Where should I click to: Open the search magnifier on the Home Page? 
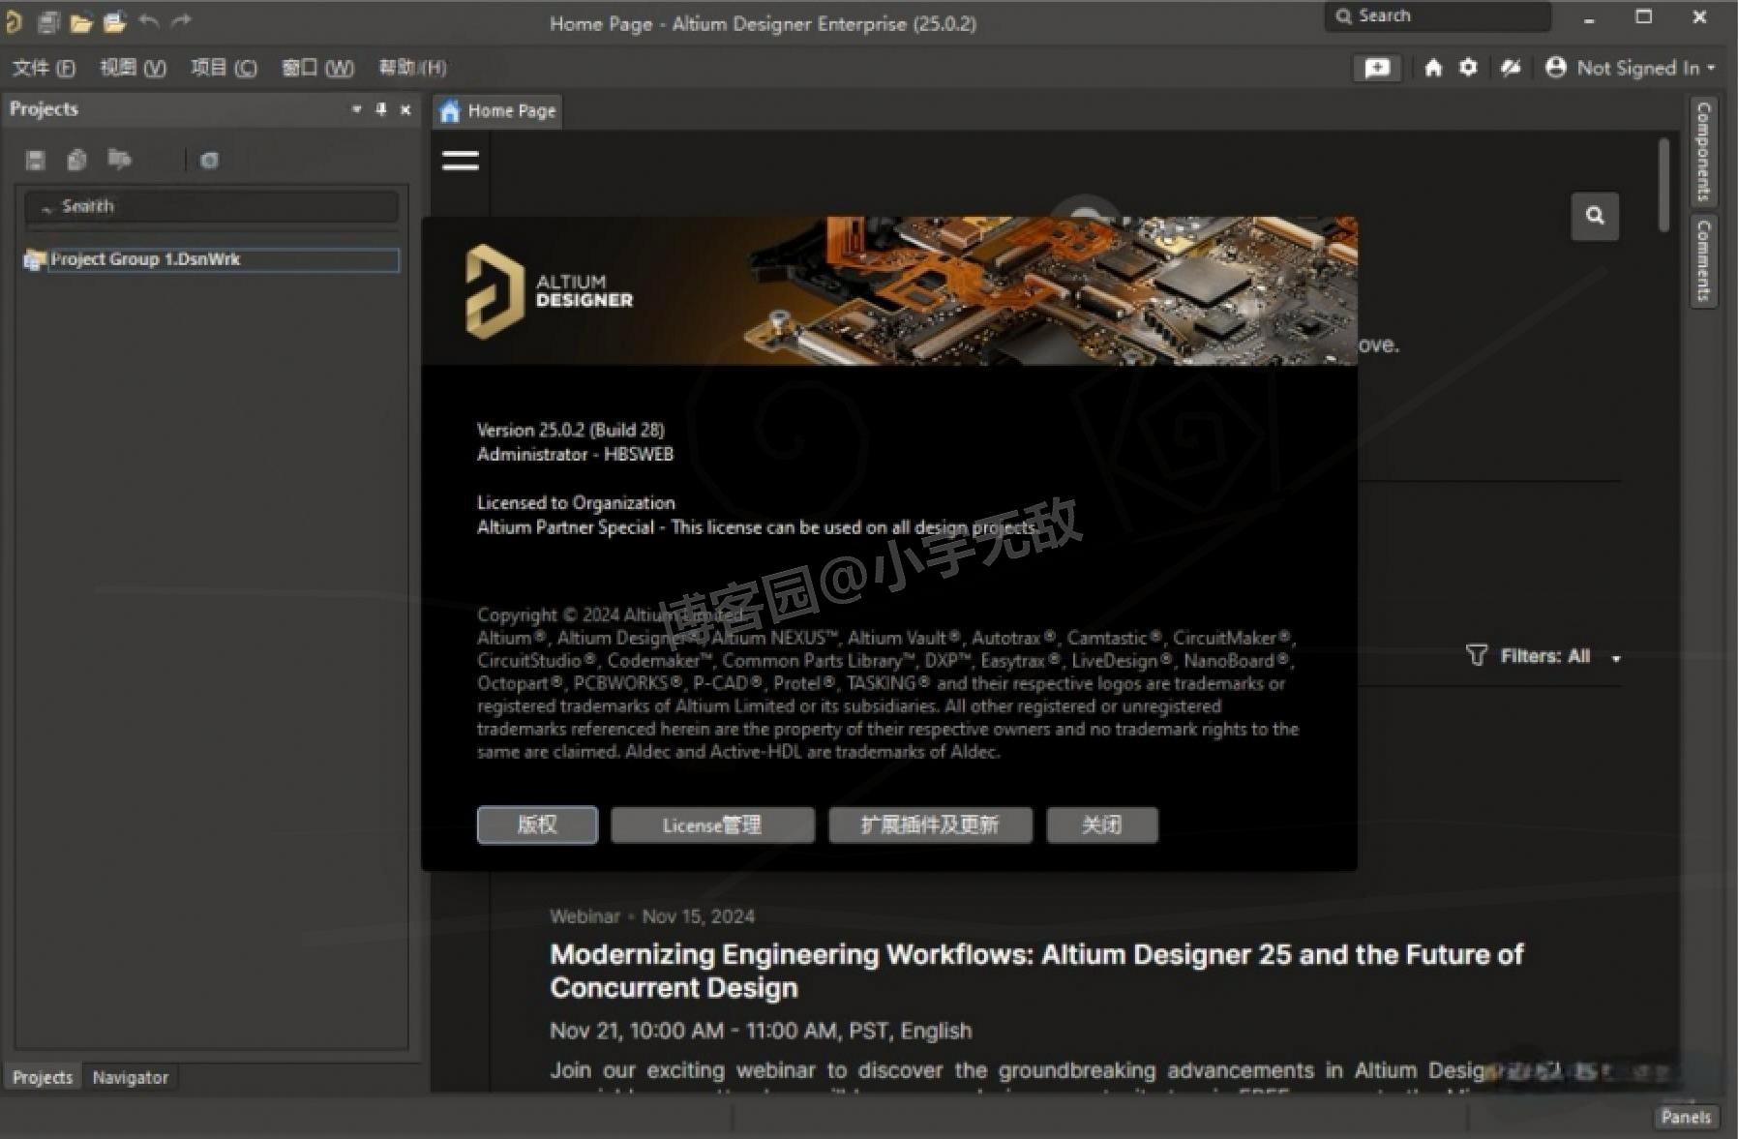click(1595, 216)
